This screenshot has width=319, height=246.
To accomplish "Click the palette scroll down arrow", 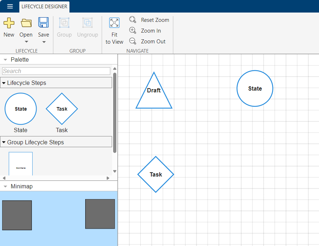I will pos(115,172).
